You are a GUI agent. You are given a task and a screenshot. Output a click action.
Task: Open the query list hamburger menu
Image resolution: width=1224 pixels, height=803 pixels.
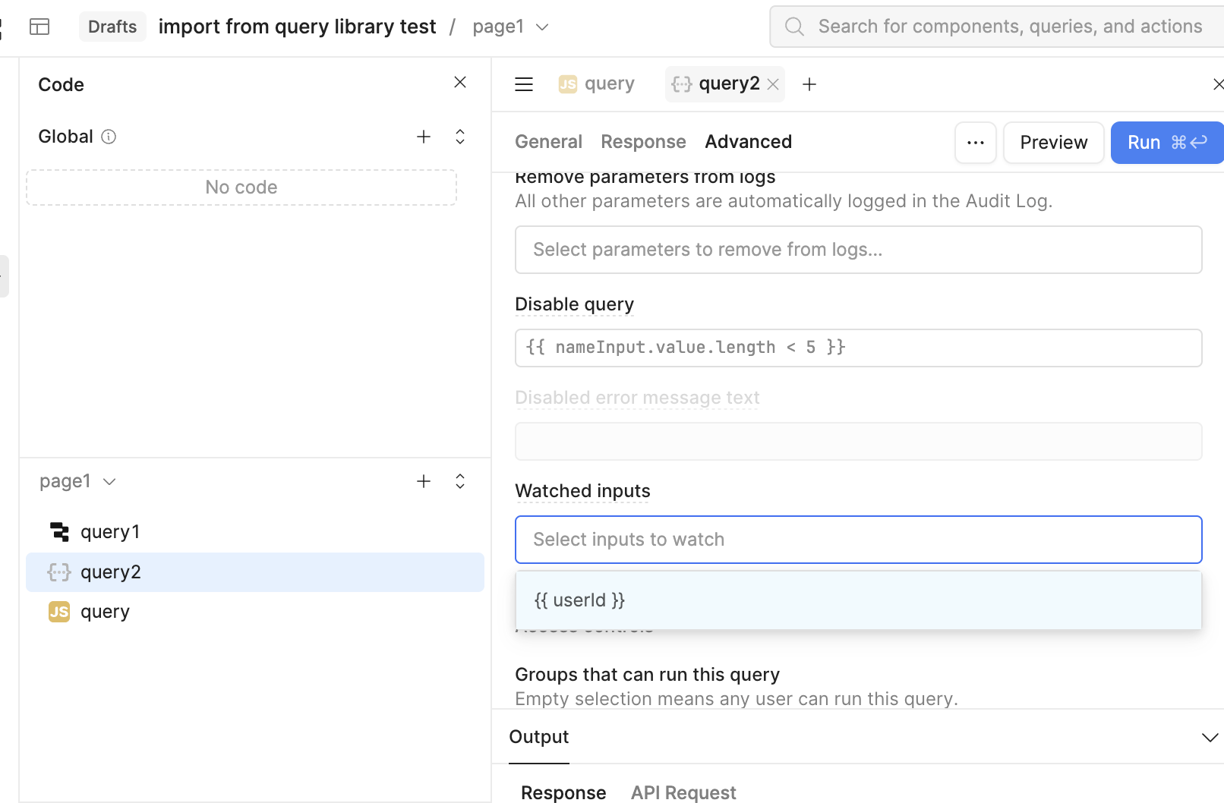(524, 84)
